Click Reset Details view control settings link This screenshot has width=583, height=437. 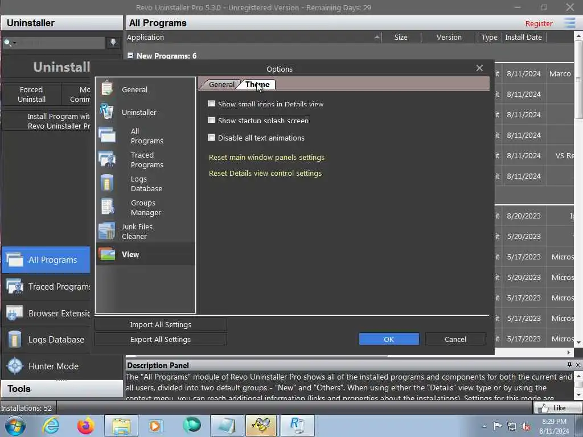(265, 174)
